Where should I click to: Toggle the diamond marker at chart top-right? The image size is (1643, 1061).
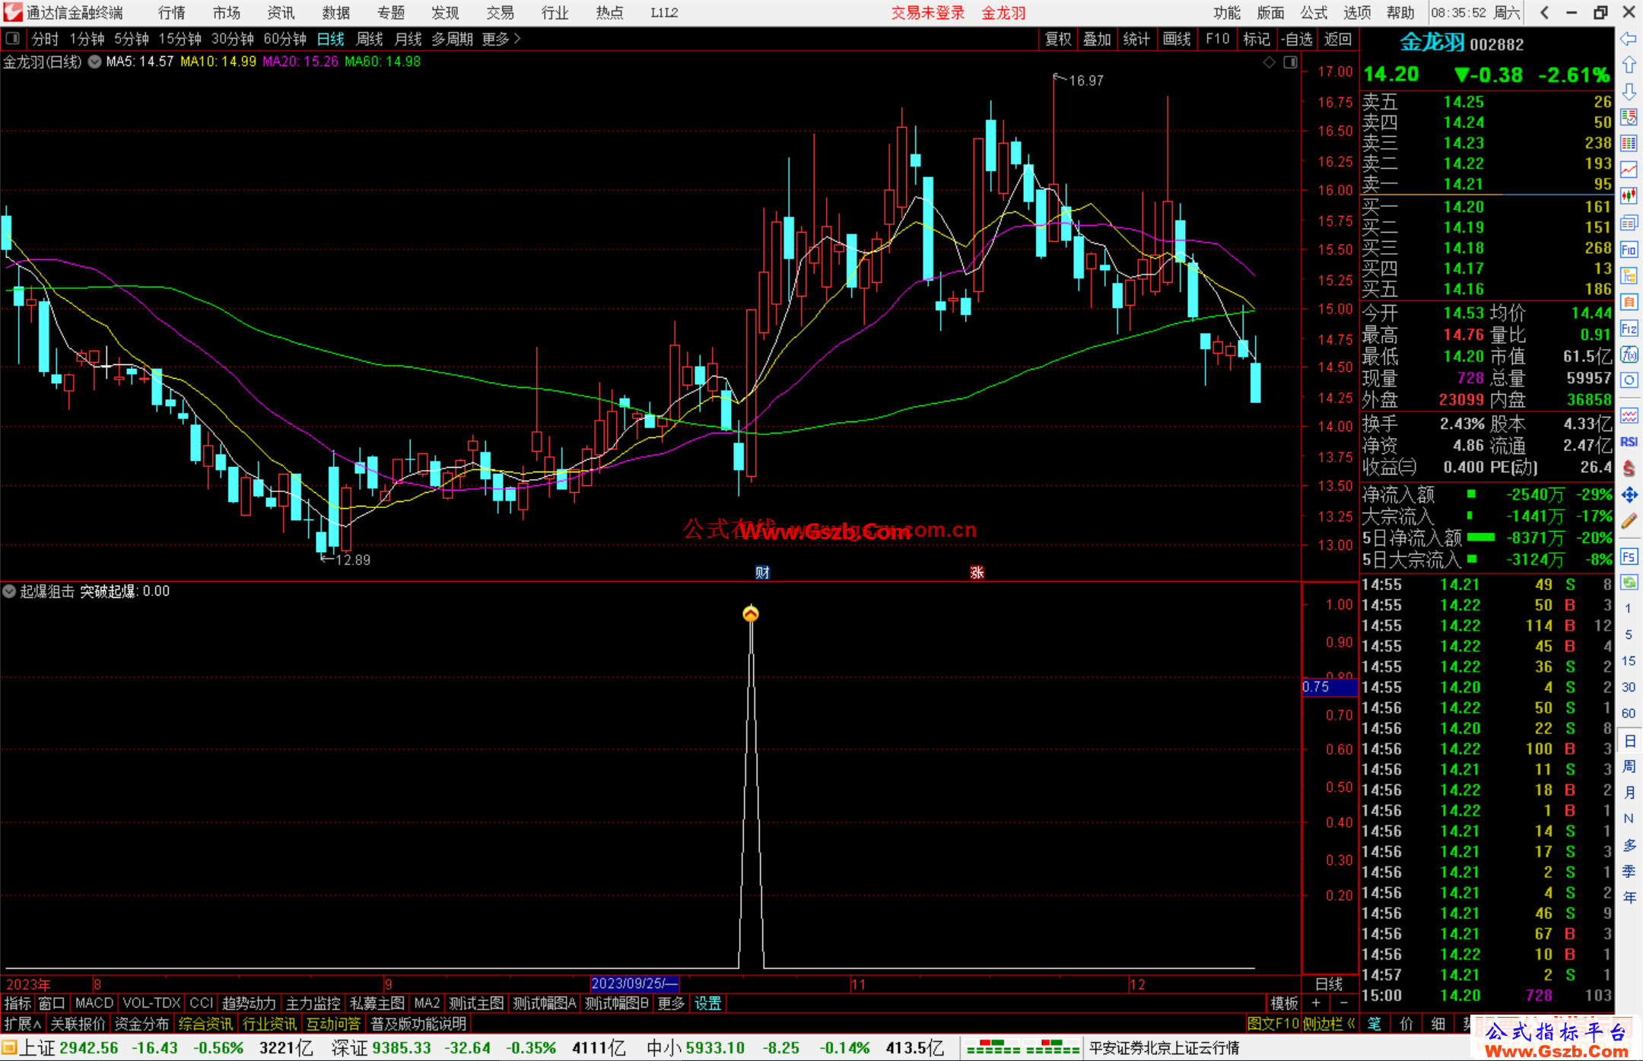pos(1269,62)
